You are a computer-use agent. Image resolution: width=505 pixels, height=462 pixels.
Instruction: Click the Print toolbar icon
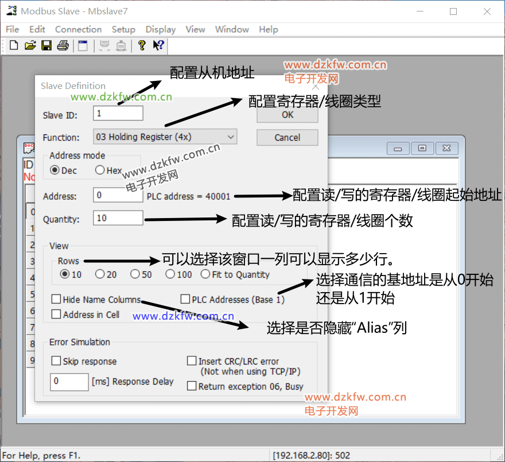(x=63, y=46)
